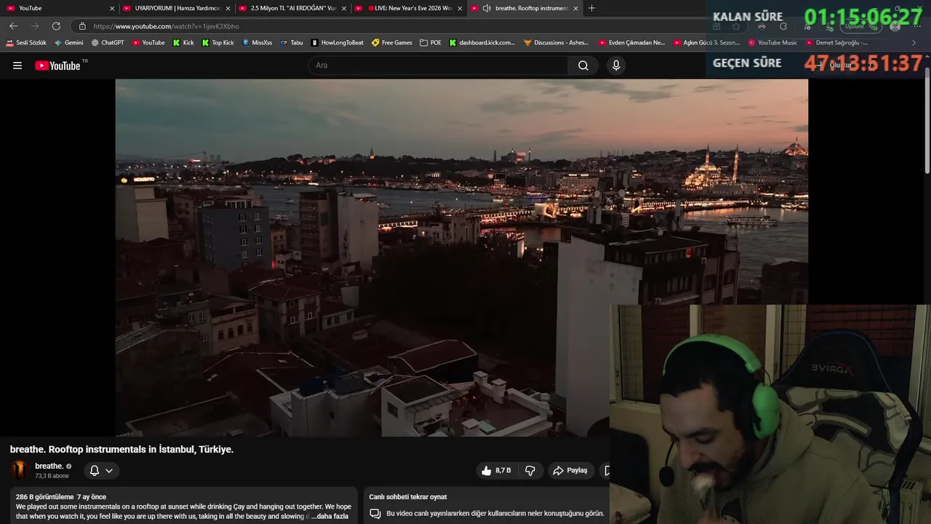Open YouTube Music bookmark
This screenshot has height=524, width=931.
[x=772, y=43]
